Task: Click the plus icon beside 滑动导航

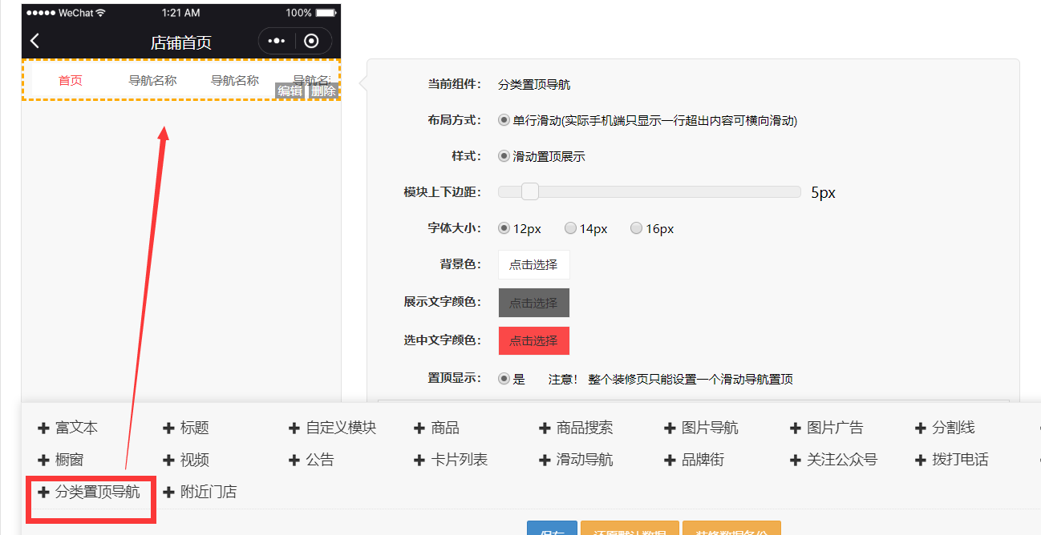Action: click(x=545, y=461)
